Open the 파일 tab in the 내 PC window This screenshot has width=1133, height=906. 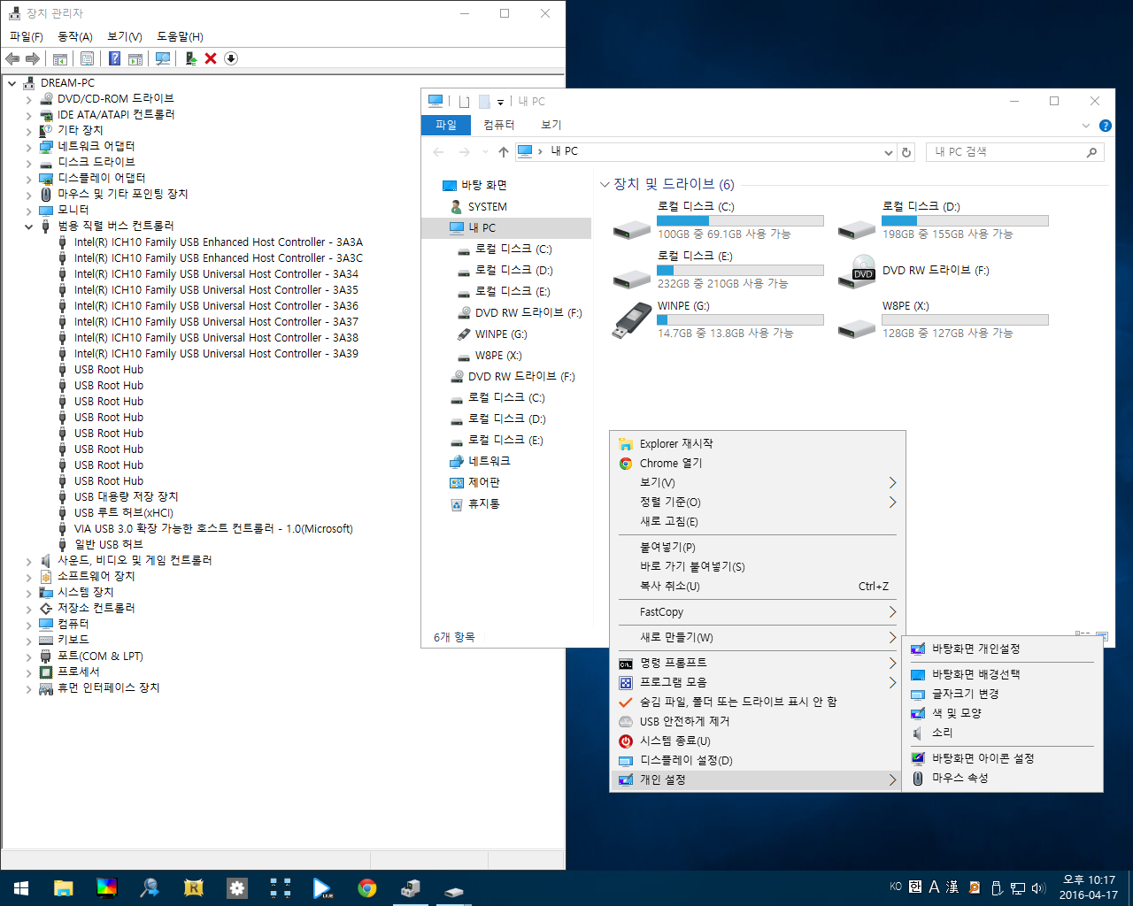click(x=446, y=125)
